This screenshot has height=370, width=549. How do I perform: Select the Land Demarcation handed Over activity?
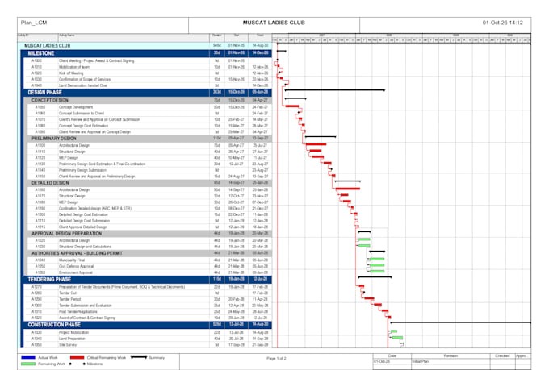[x=148, y=85]
